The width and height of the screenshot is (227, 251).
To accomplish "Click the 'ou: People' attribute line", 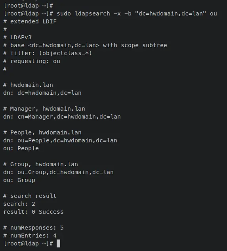I will tap(21, 148).
